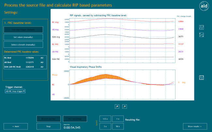Click the waveform icon beside the Phase Shifts chart
Screen dimensions: 212x132
coord(202,78)
